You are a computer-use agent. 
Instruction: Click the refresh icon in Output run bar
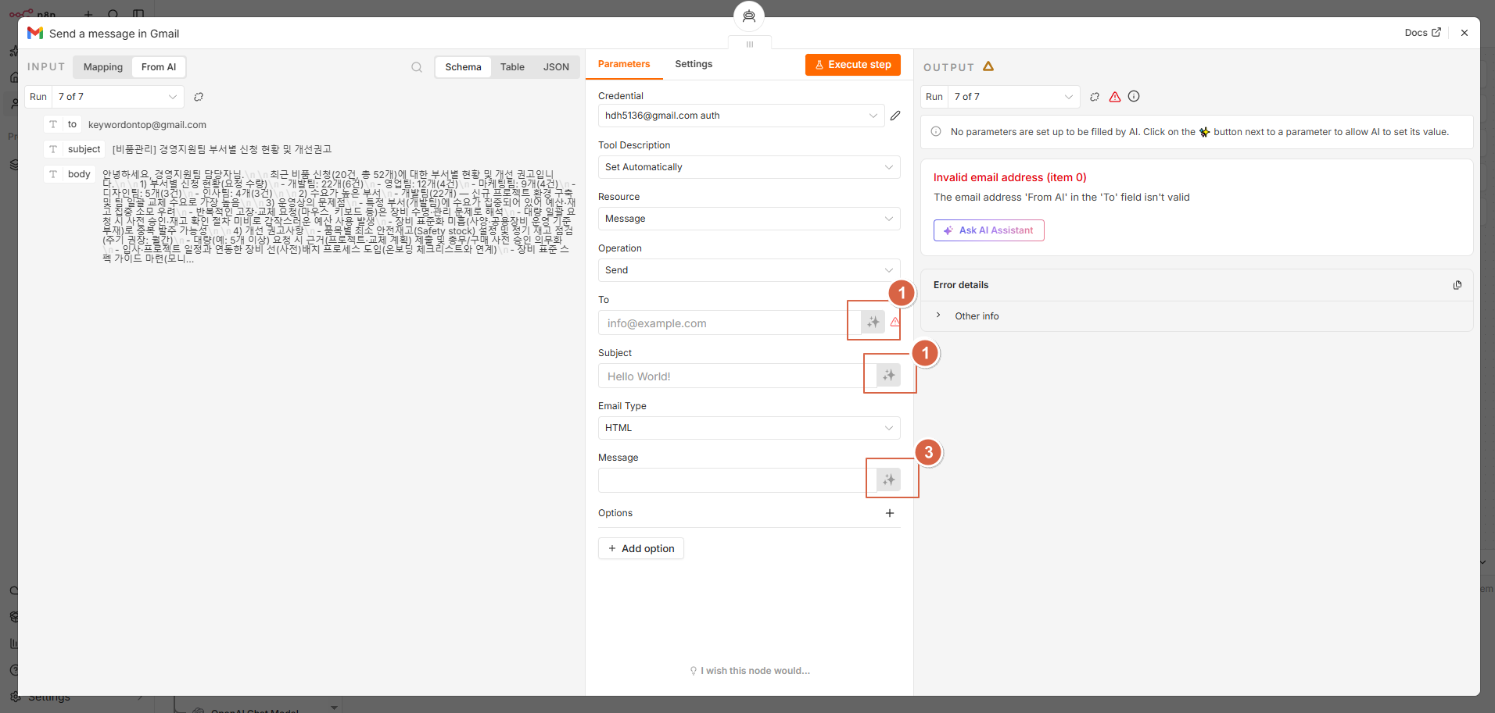(1095, 97)
